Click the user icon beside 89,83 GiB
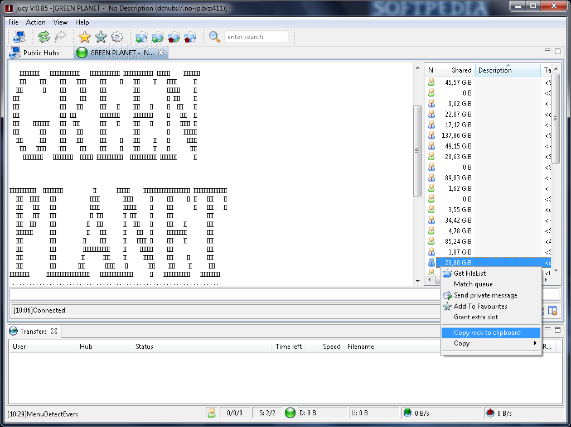 (x=431, y=177)
